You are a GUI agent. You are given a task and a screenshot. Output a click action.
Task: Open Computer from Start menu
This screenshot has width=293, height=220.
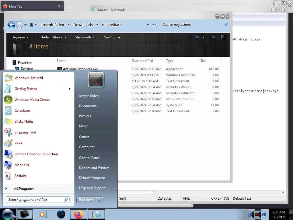point(86,147)
